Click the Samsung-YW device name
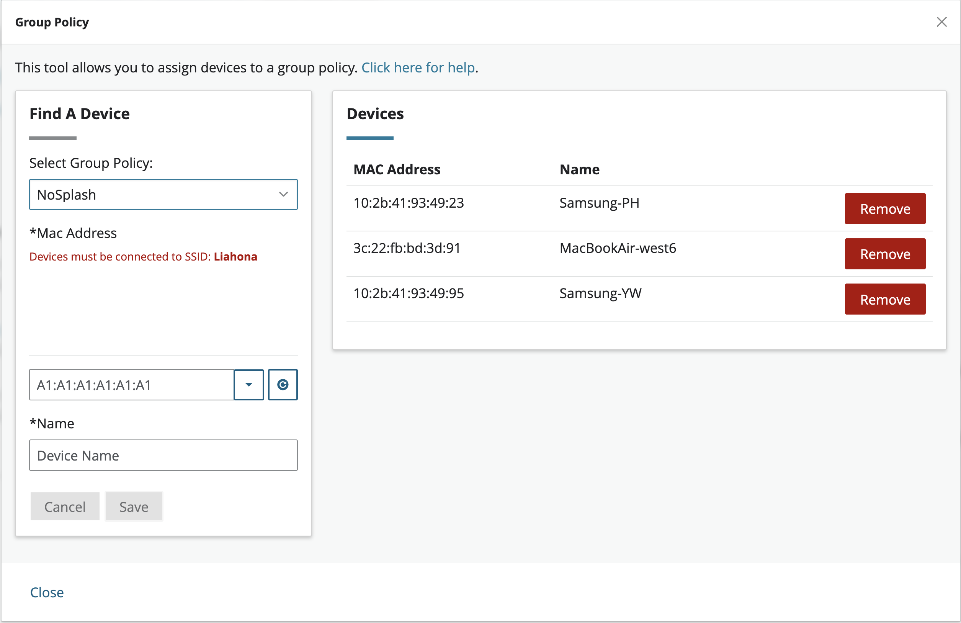Viewport: 961px width, 623px height. pyautogui.click(x=600, y=293)
